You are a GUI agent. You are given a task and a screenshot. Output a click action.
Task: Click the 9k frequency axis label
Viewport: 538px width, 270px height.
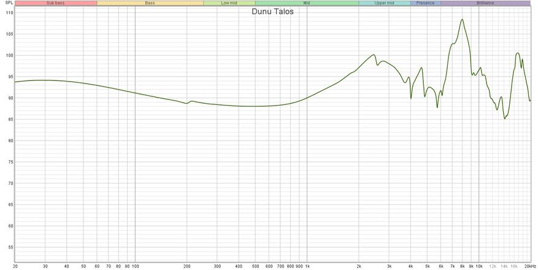pyautogui.click(x=471, y=266)
